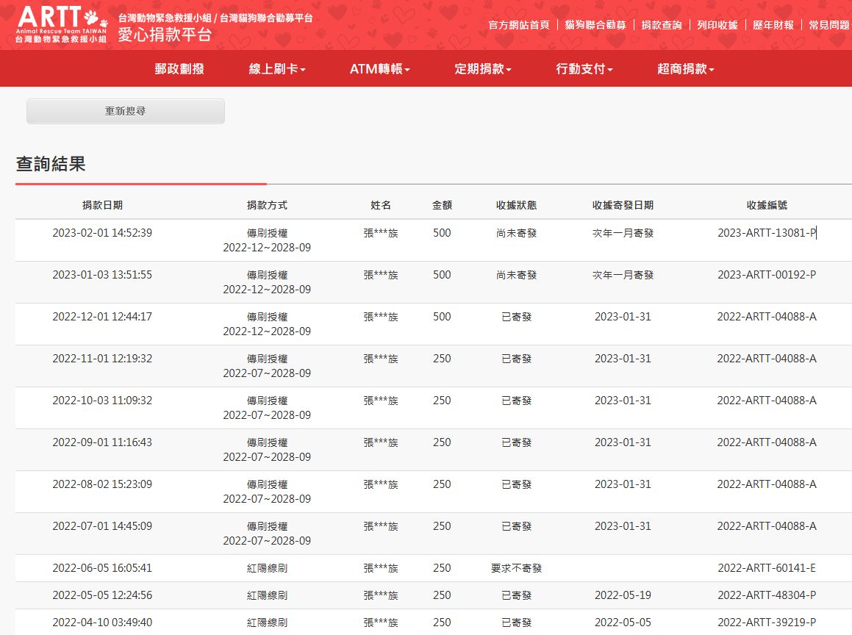Open the 行動支付 dropdown menu

coord(584,69)
